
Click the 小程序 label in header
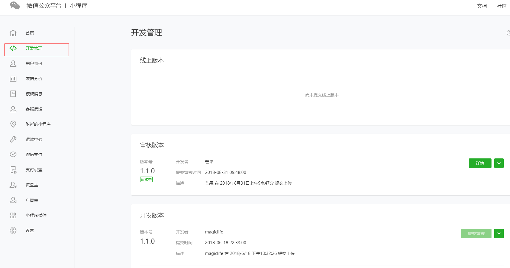(79, 6)
